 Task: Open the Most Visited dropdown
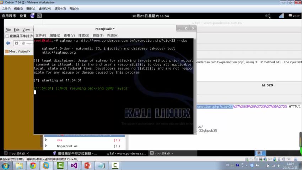tap(20, 52)
